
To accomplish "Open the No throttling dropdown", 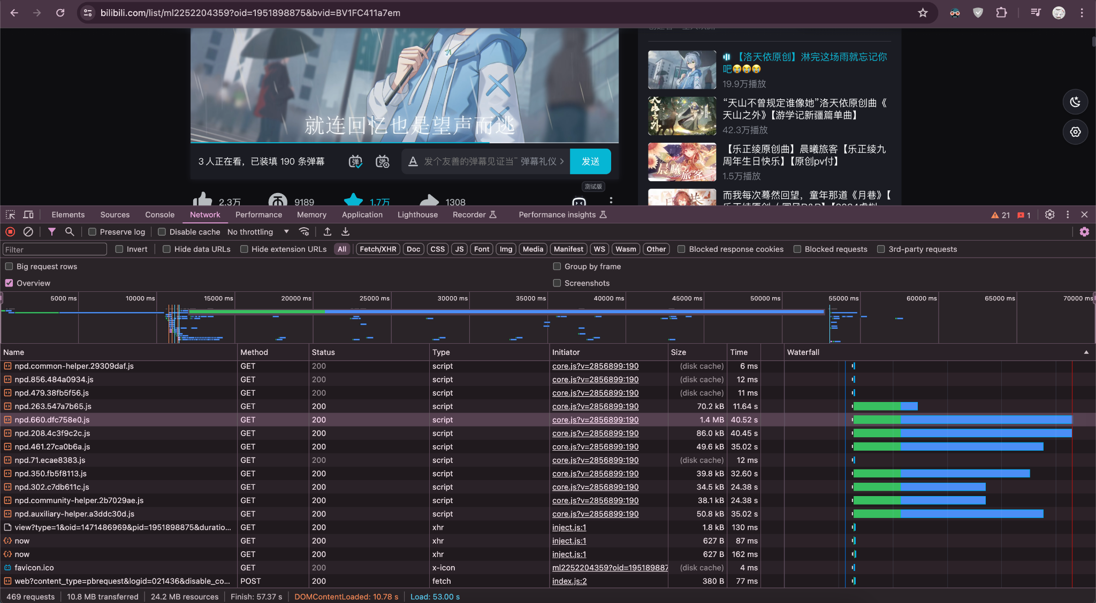I will (257, 231).
